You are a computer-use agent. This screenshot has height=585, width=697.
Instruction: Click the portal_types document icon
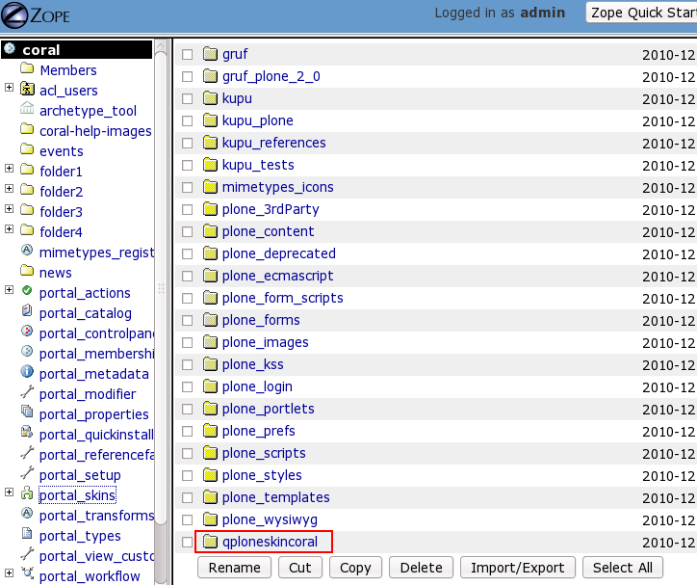click(27, 533)
